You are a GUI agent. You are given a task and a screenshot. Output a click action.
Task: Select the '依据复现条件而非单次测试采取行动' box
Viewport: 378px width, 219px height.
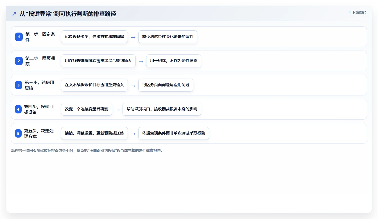[x=174, y=133]
